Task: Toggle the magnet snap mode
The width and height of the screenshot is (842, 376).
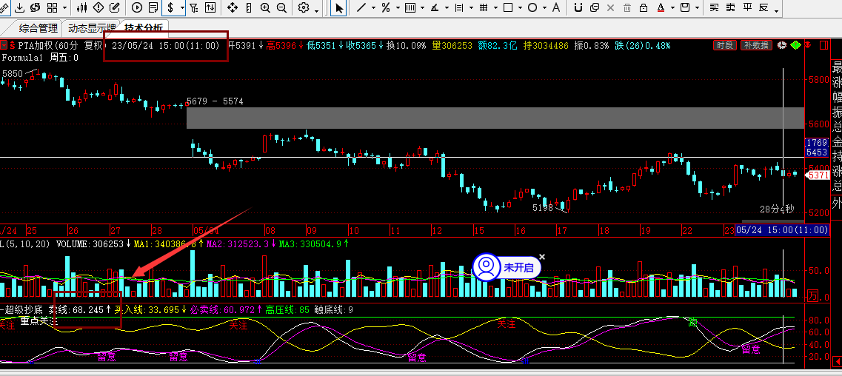Action: click(x=578, y=7)
